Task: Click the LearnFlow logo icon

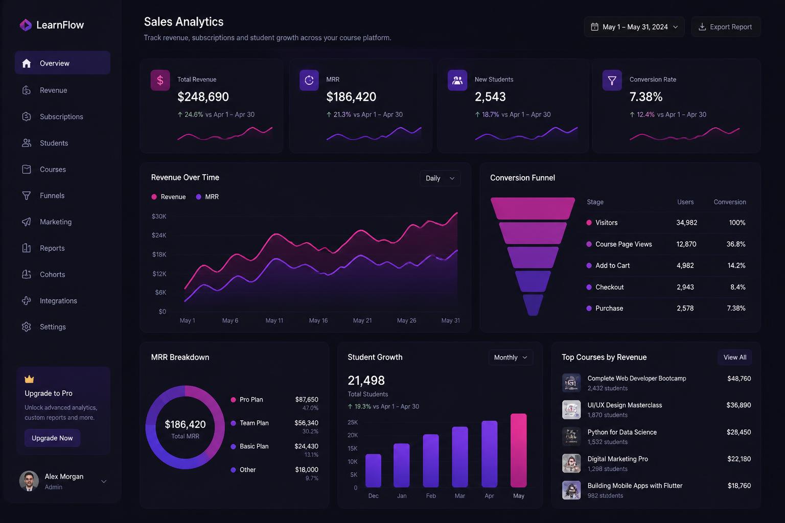Action: [26, 25]
